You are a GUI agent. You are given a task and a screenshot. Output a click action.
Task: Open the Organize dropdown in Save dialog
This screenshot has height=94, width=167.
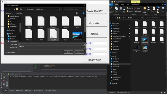click(x=9, y=13)
